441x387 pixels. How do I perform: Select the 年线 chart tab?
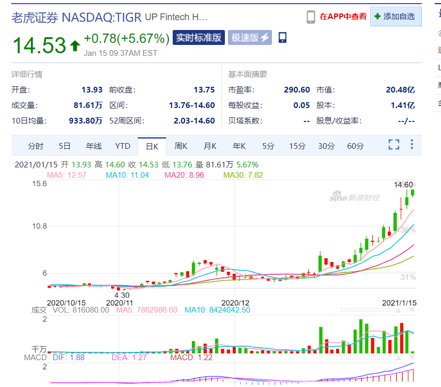pyautogui.click(x=94, y=146)
